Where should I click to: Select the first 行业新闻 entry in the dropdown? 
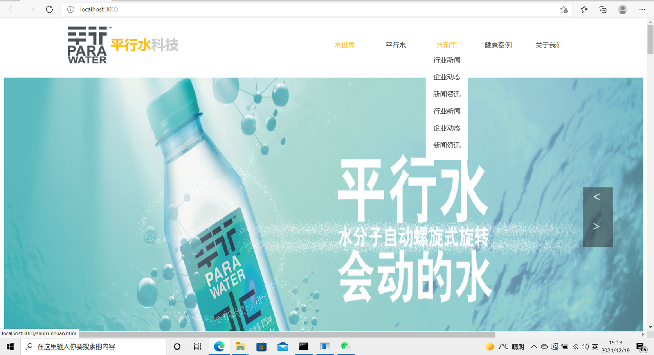pos(447,60)
